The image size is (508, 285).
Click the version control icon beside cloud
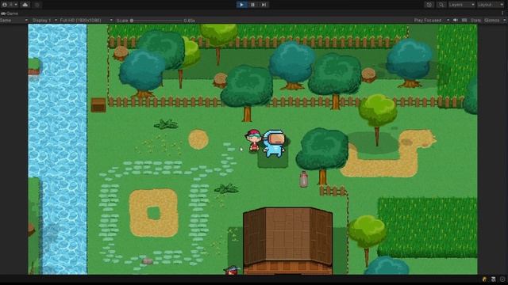coord(37,5)
